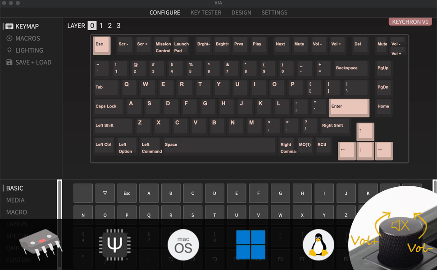
Task: Select the Enter key on layout
Action: pos(349,108)
